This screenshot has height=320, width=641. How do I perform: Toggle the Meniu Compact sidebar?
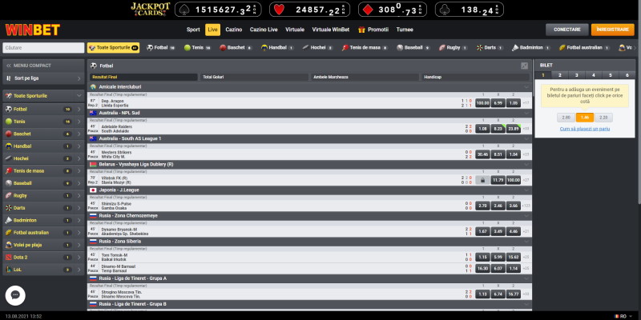pyautogui.click(x=43, y=66)
